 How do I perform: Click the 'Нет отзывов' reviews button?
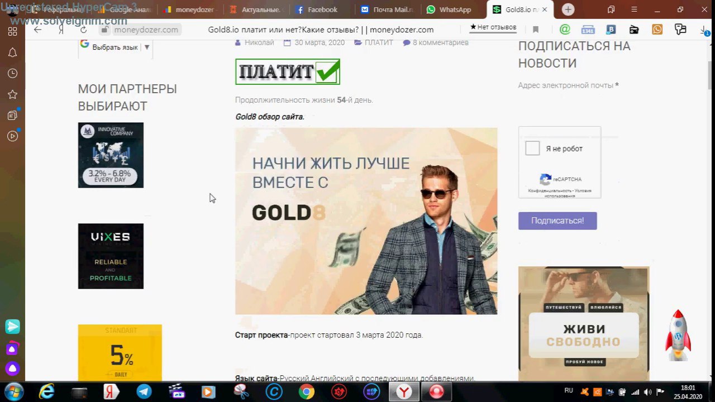[493, 27]
